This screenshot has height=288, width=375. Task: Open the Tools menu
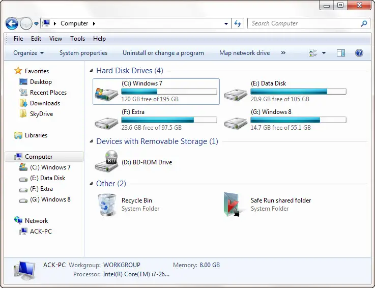[77, 39]
